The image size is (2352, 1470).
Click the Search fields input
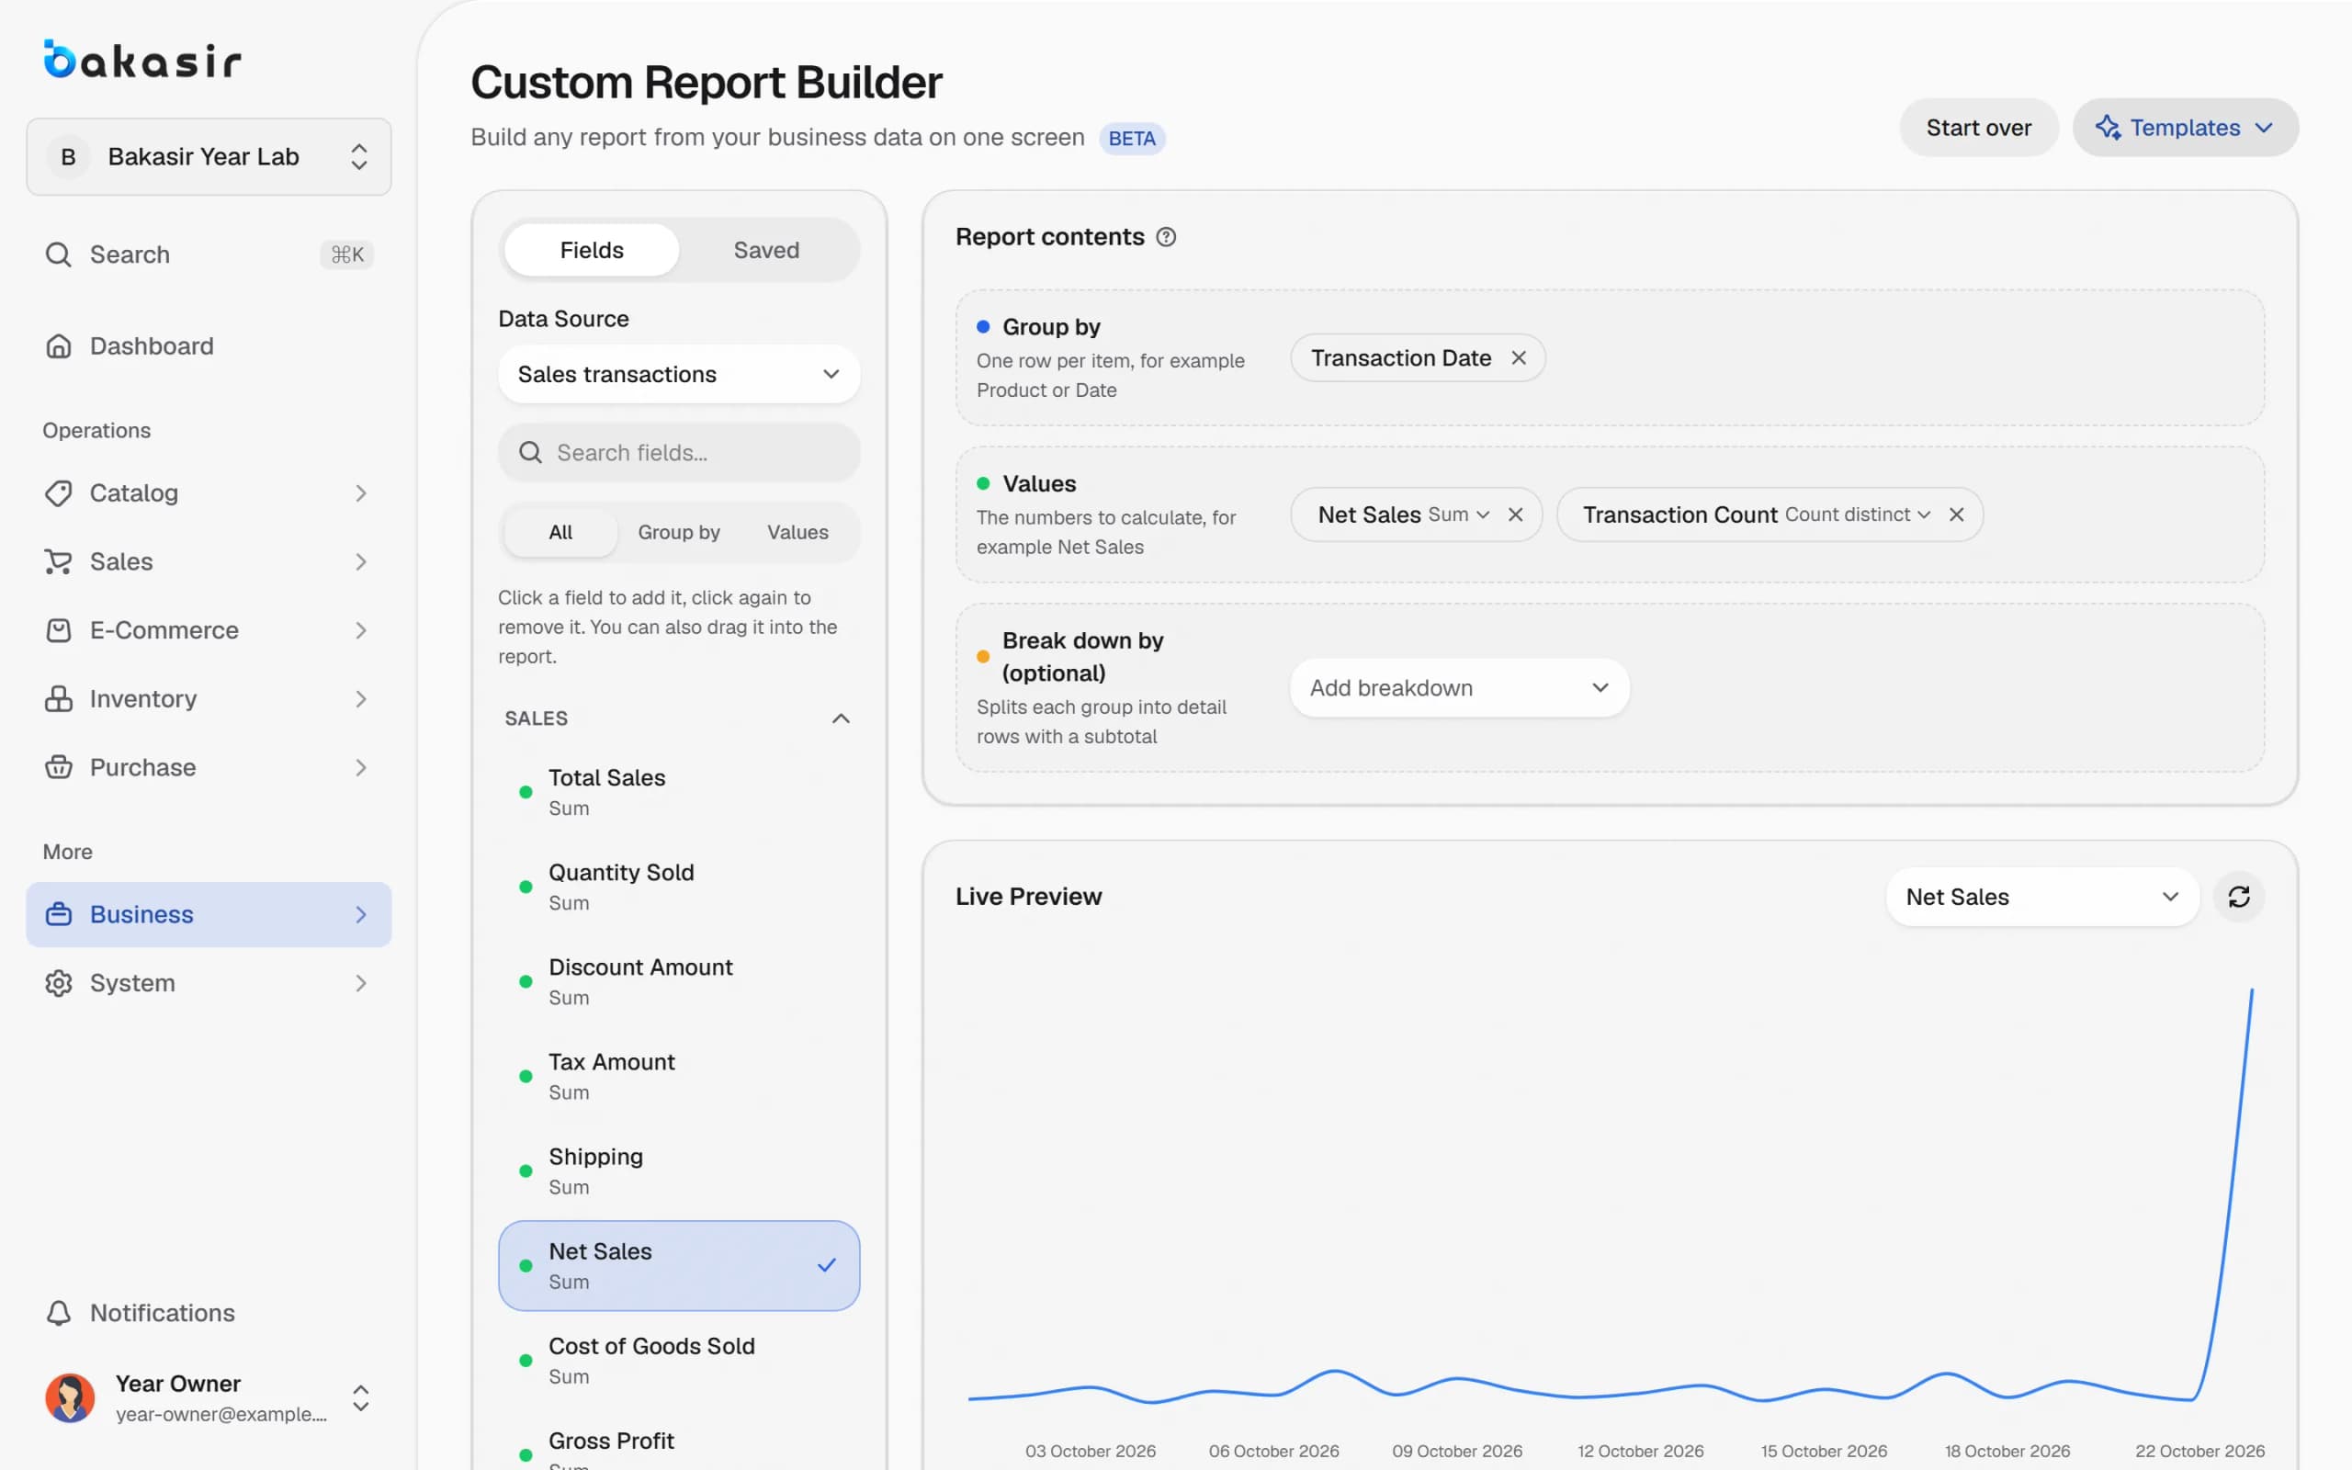678,452
